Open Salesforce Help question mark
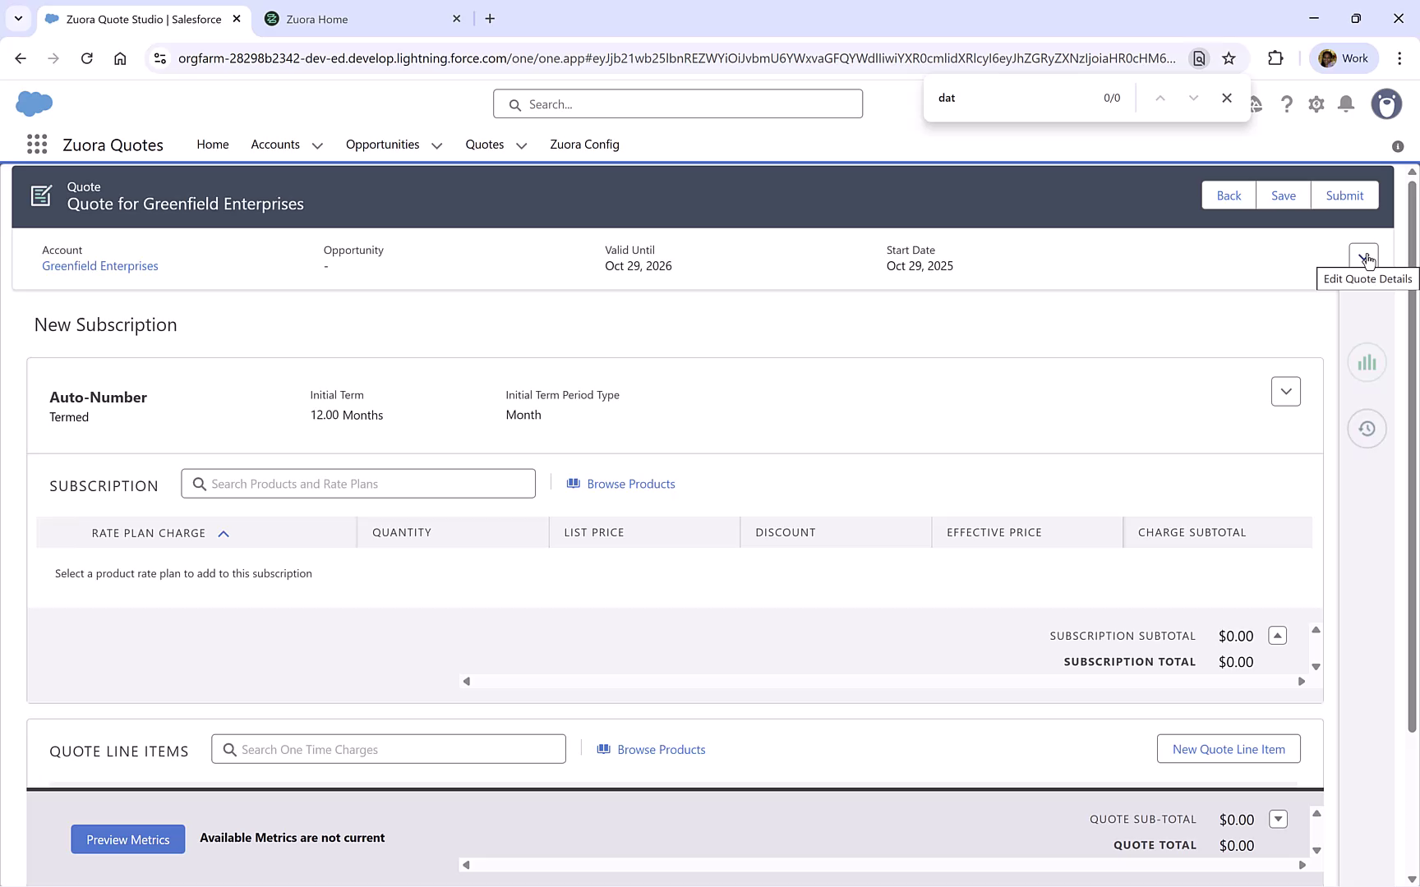 click(1287, 104)
